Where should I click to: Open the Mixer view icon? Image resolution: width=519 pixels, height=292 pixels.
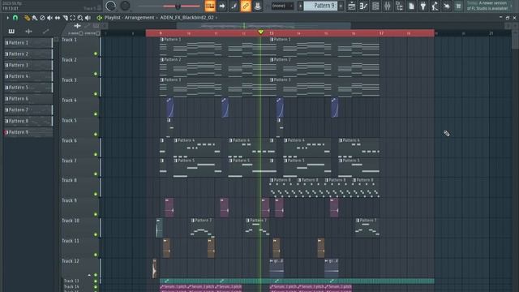(388, 6)
